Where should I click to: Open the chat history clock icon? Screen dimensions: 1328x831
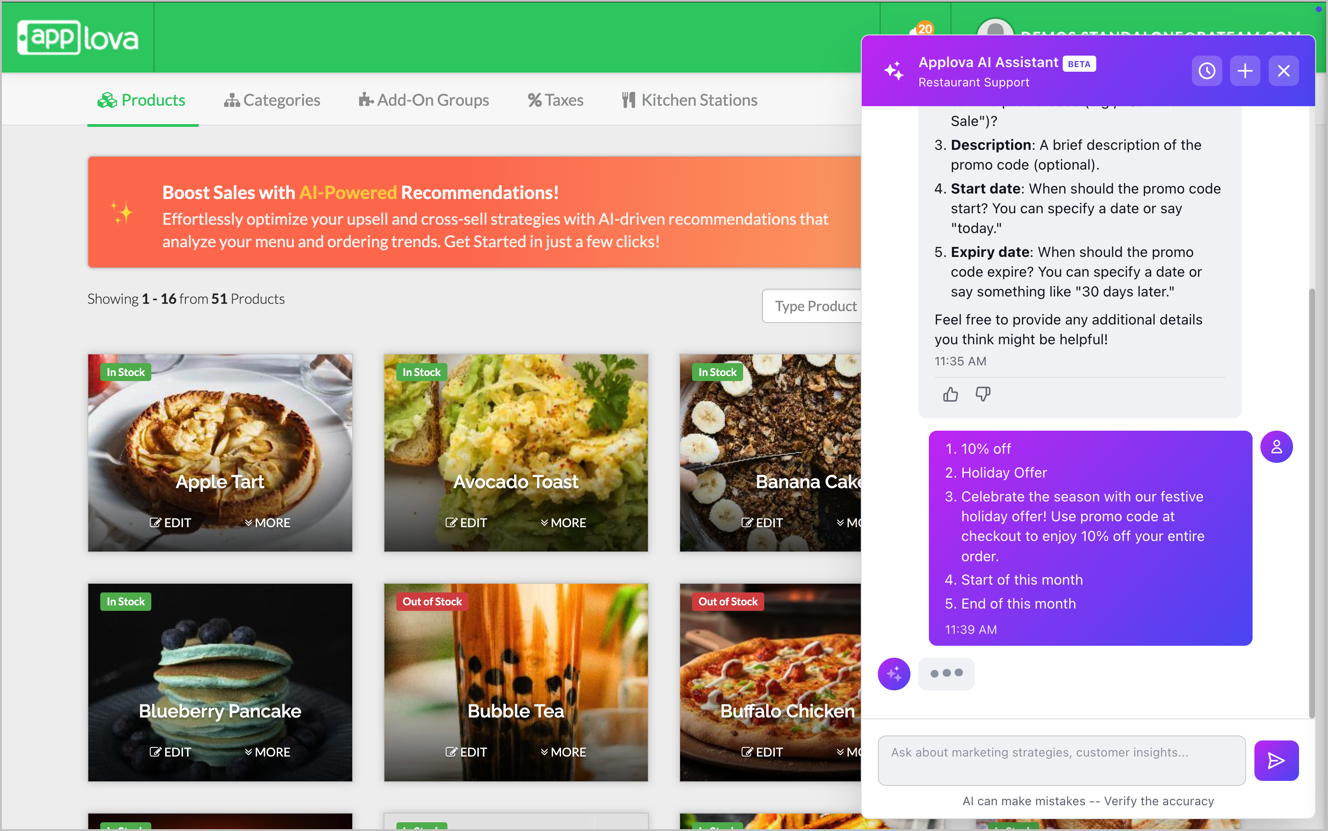click(1207, 71)
